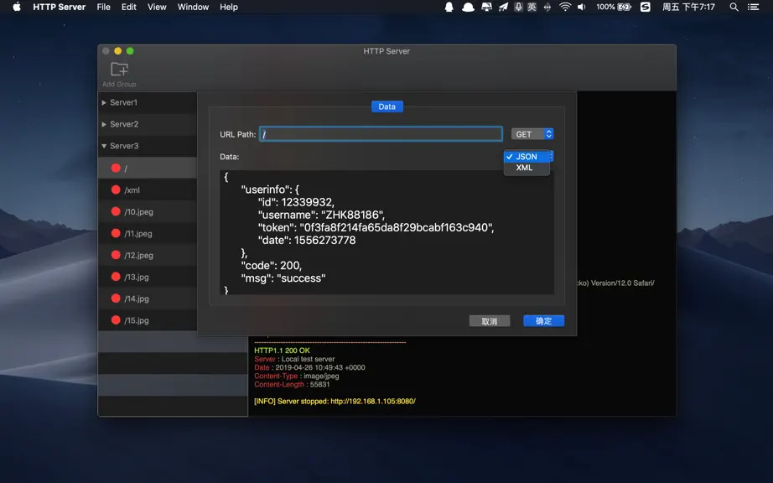Image resolution: width=773 pixels, height=483 pixels.
Task: Click the 确定 confirm button
Action: 544,321
